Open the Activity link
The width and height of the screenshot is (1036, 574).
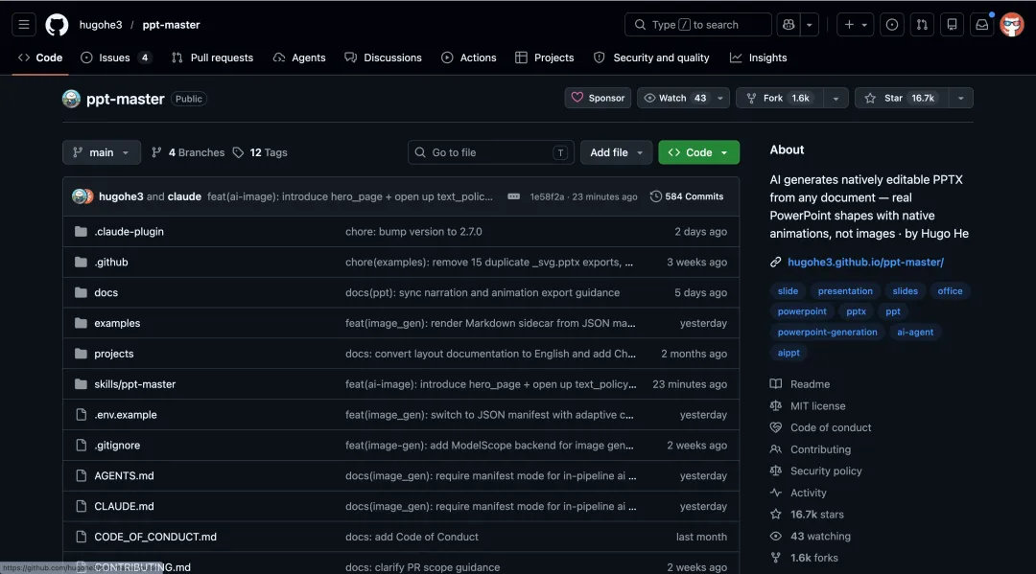point(798,493)
